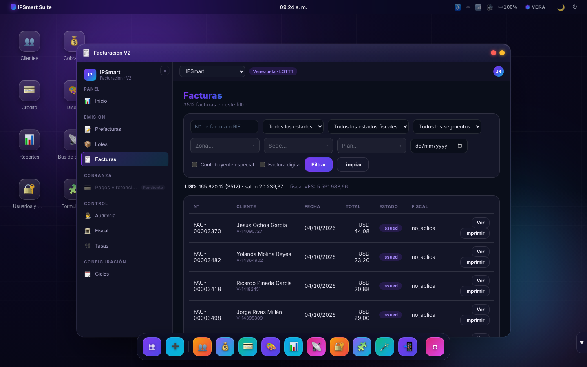Click the power icon in the top bar

point(575,7)
